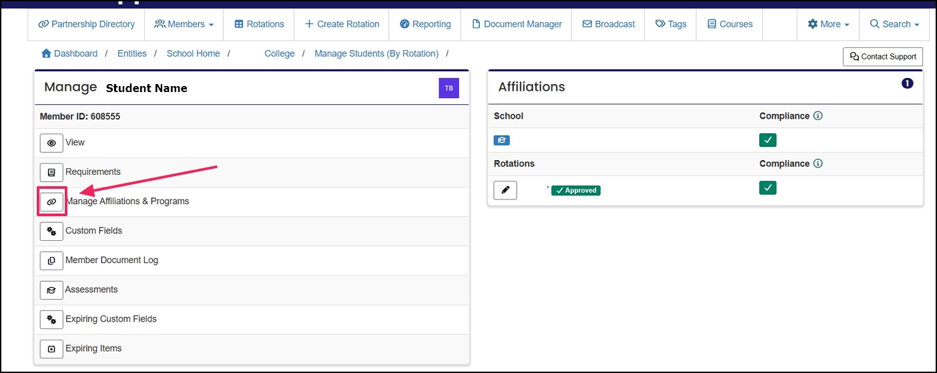Open Manage Students (By Rotation) breadcrumb

click(376, 53)
